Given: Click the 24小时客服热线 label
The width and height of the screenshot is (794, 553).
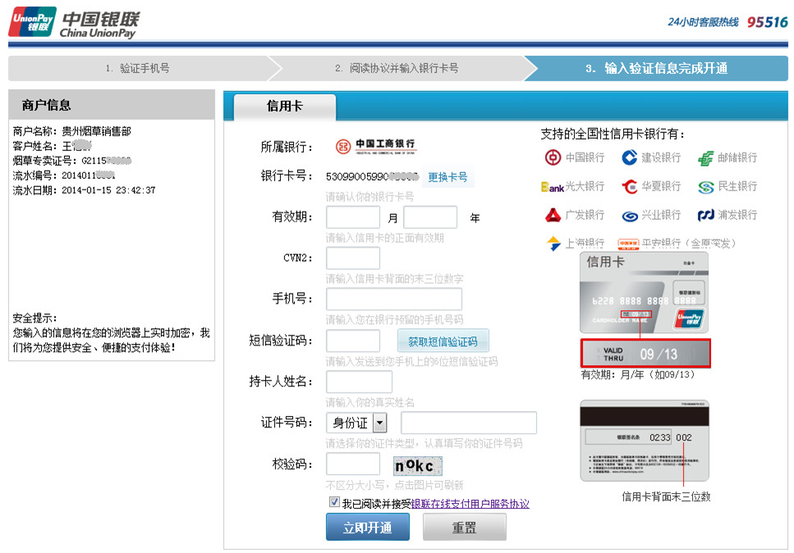Looking at the screenshot, I should point(704,22).
